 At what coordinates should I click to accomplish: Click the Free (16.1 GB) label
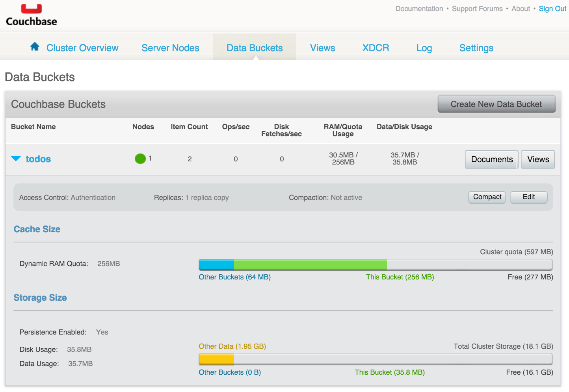click(x=530, y=372)
